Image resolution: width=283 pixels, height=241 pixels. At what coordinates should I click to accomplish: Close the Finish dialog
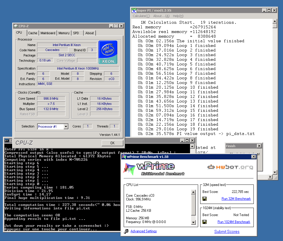click(259, 146)
